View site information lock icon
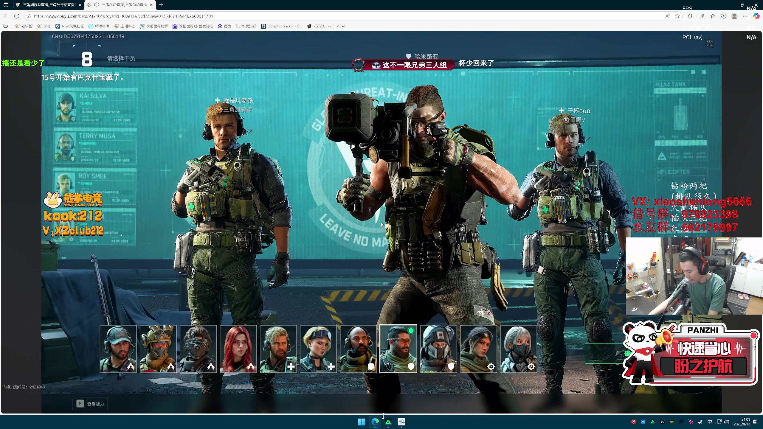 point(29,16)
